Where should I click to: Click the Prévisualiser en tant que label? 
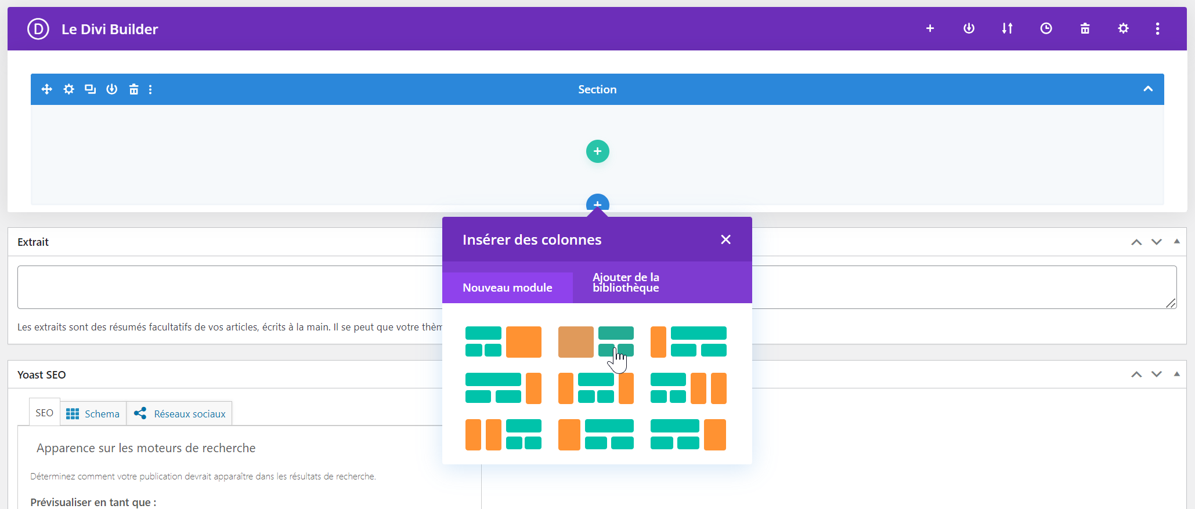click(93, 502)
